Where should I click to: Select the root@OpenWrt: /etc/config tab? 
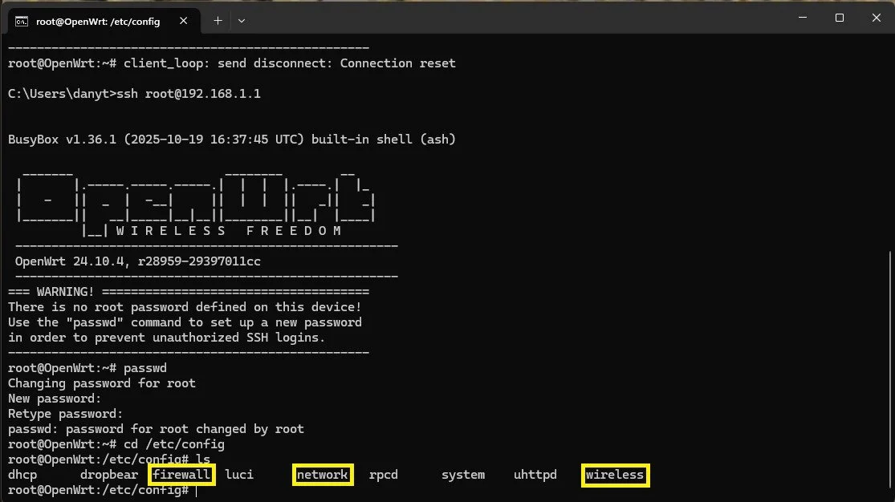click(x=104, y=21)
